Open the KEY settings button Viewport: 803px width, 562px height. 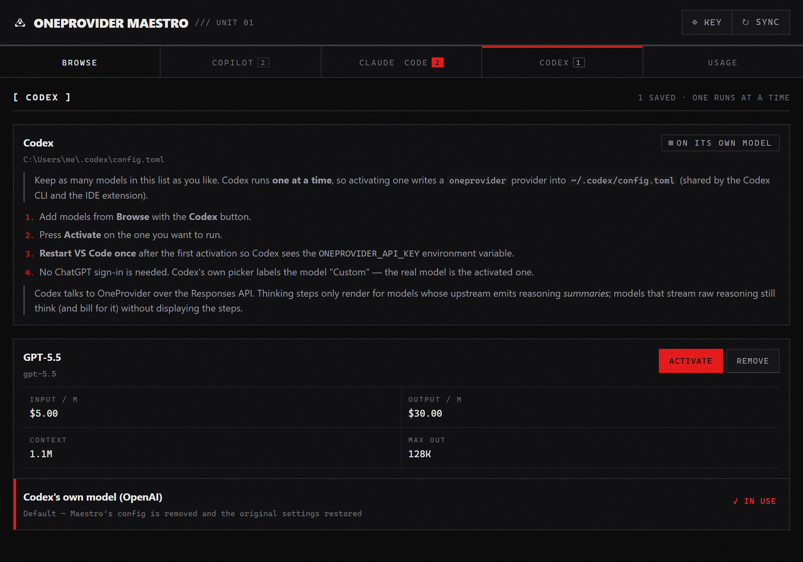(x=707, y=22)
